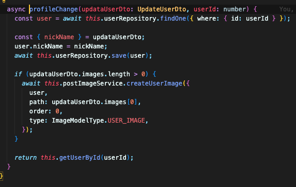
Task: Click the type property key
Action: [x=37, y=121]
